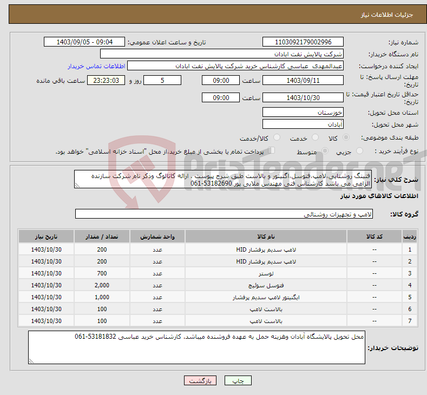Click the goods group field لامپ و تجهیزات روشنائی
This screenshot has height=395, width=427.
pyautogui.click(x=224, y=214)
